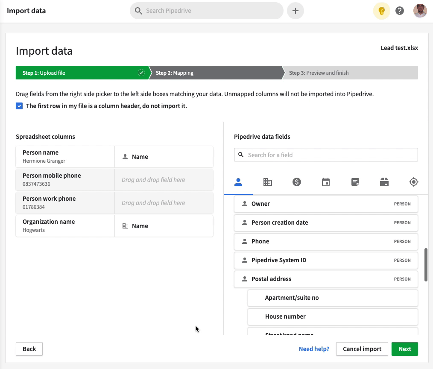Click the person icon beside Phone
433x369 pixels.
click(x=244, y=241)
